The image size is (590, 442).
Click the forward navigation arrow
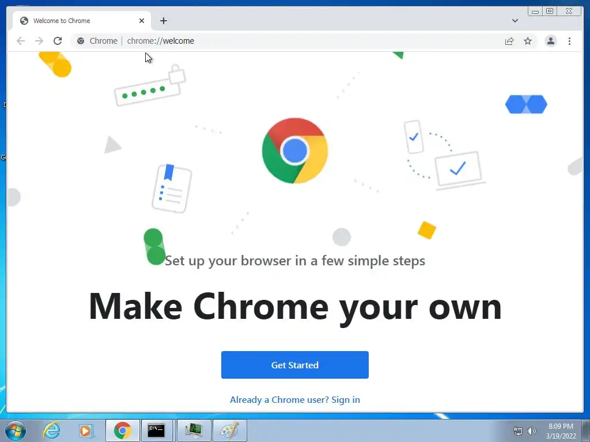(x=39, y=41)
